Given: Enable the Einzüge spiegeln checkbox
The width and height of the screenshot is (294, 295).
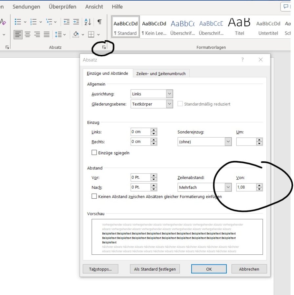Looking at the screenshot, I should 94,153.
